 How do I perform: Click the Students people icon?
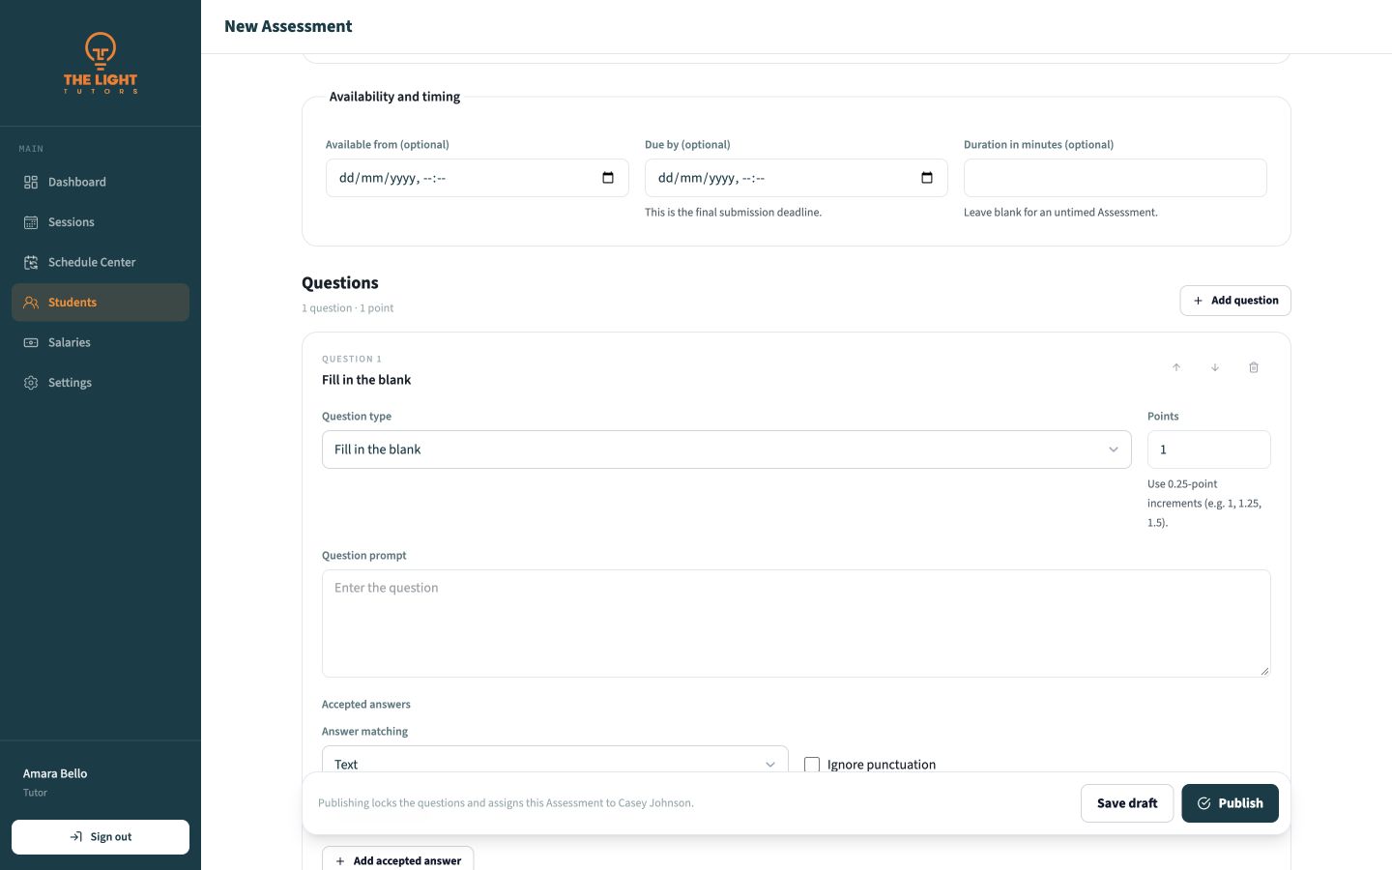tap(31, 303)
